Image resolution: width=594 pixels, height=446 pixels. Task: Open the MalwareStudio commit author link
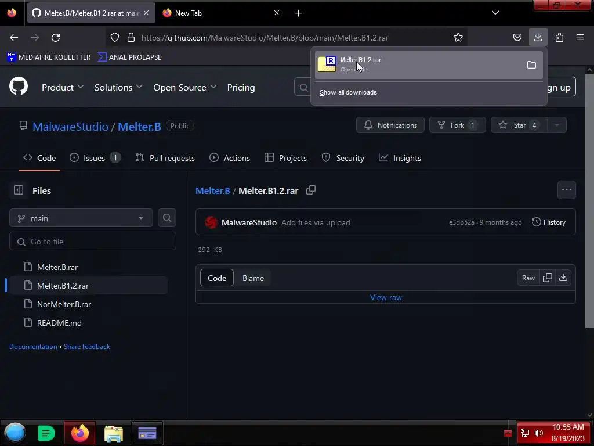(249, 222)
